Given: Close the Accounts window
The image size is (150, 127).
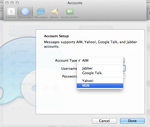Looking at the screenshot, I should (7, 3).
